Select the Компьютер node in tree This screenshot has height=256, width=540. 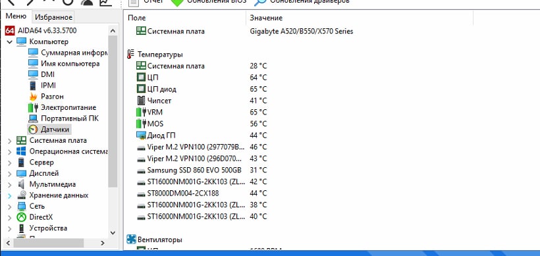coord(49,41)
